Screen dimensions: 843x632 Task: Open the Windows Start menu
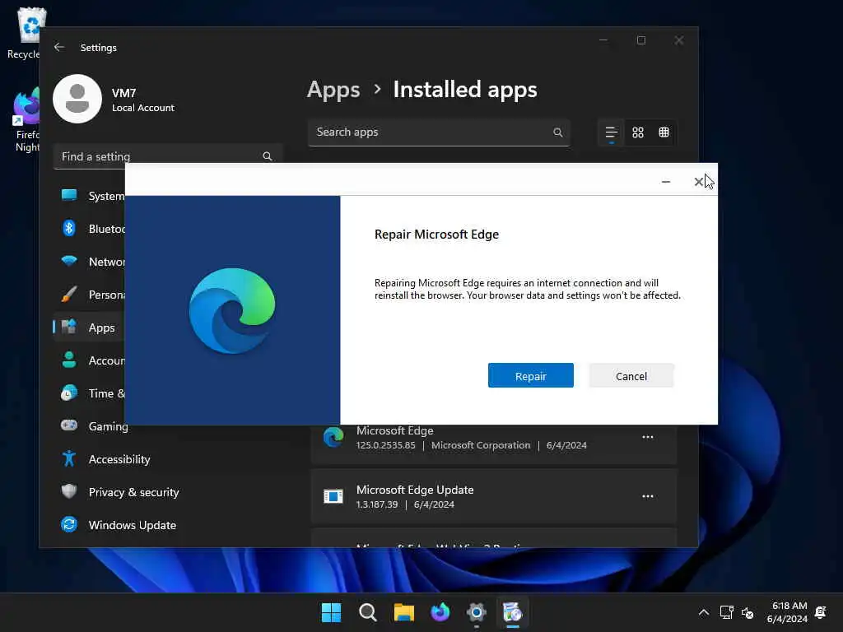pos(331,612)
